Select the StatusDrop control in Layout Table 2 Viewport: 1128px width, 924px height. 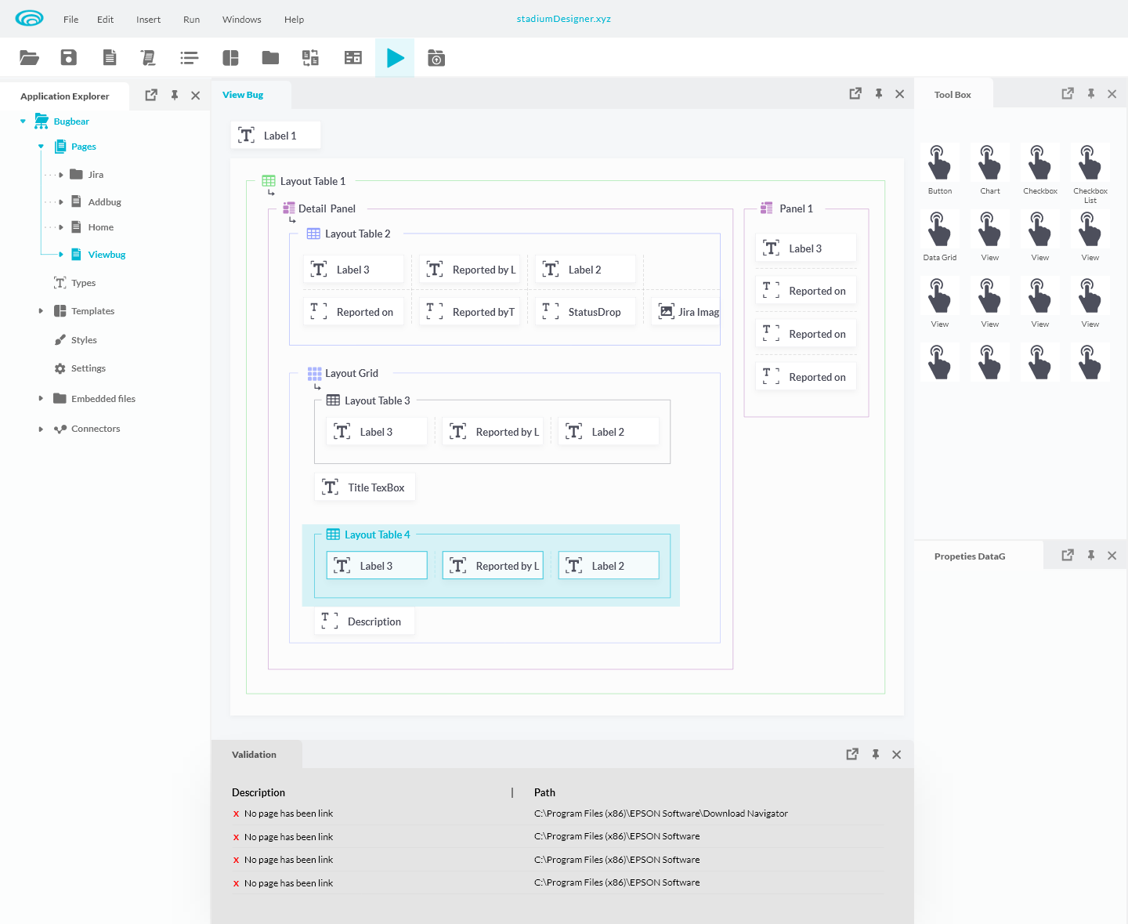[584, 311]
